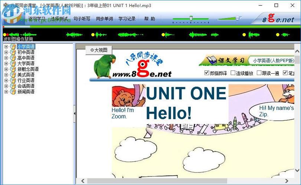Select 新概念英语 in the tree
Viewport: 301px width, 185px height.
point(28,69)
